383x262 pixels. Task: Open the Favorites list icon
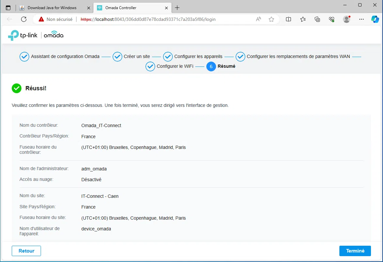303,19
